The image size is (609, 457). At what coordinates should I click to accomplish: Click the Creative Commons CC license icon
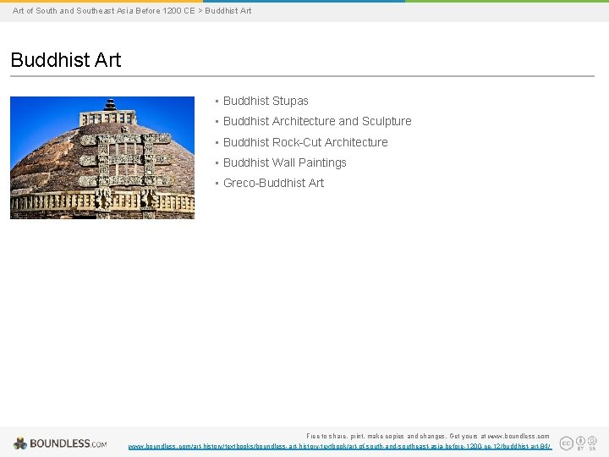[566, 443]
